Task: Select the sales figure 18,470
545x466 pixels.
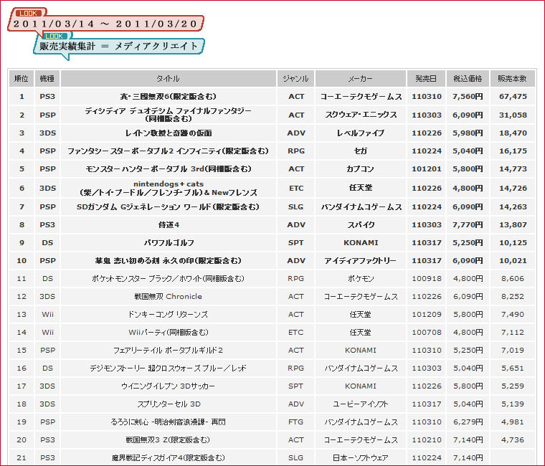Action: pyautogui.click(x=513, y=133)
